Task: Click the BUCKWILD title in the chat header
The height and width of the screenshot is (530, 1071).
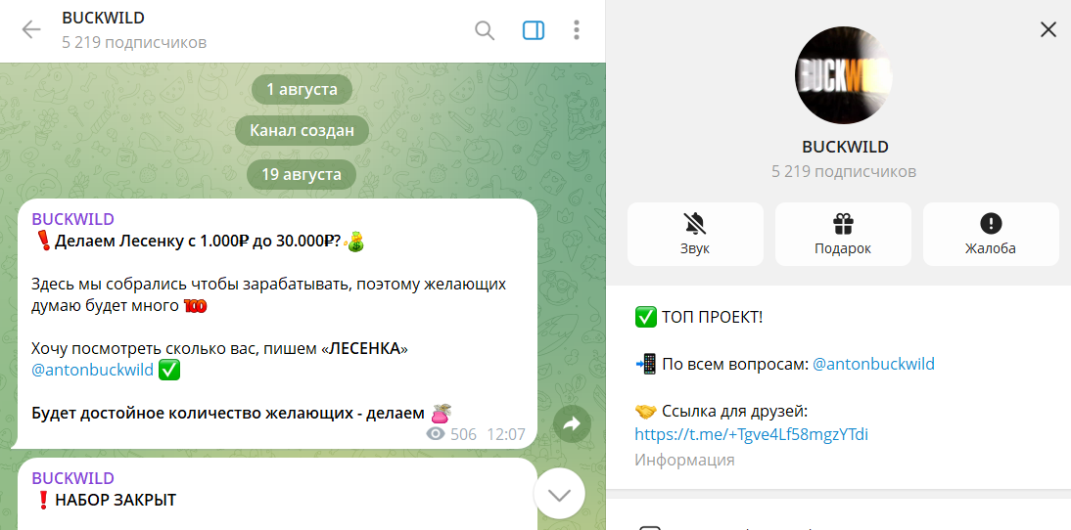Action: click(102, 19)
